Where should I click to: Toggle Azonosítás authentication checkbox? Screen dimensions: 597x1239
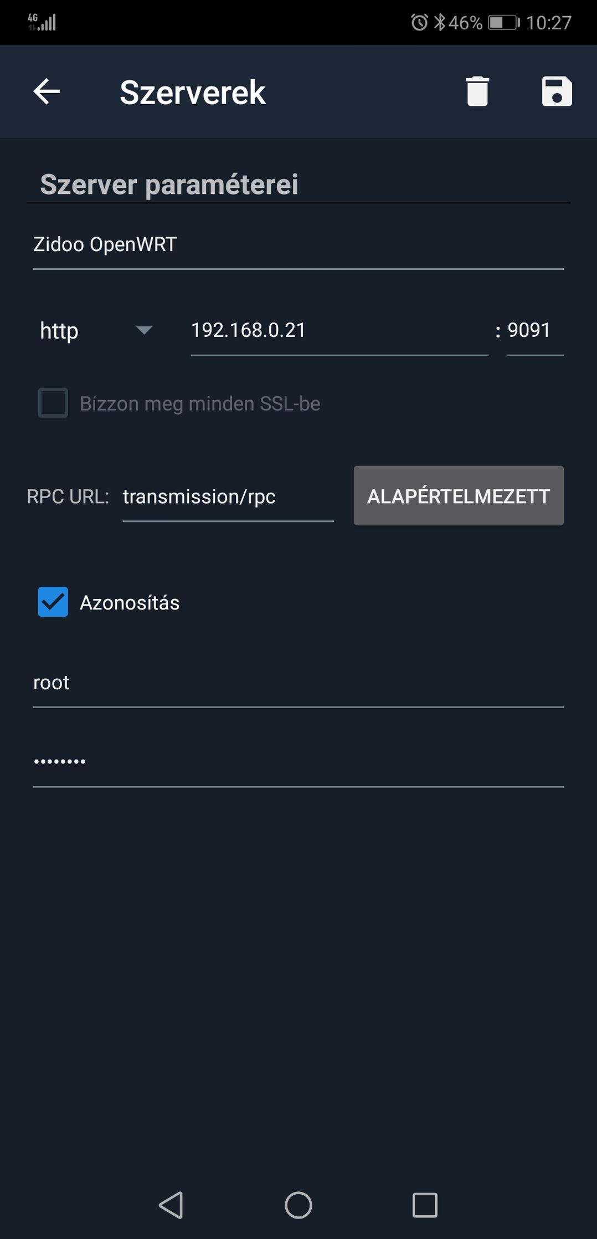pos(53,602)
